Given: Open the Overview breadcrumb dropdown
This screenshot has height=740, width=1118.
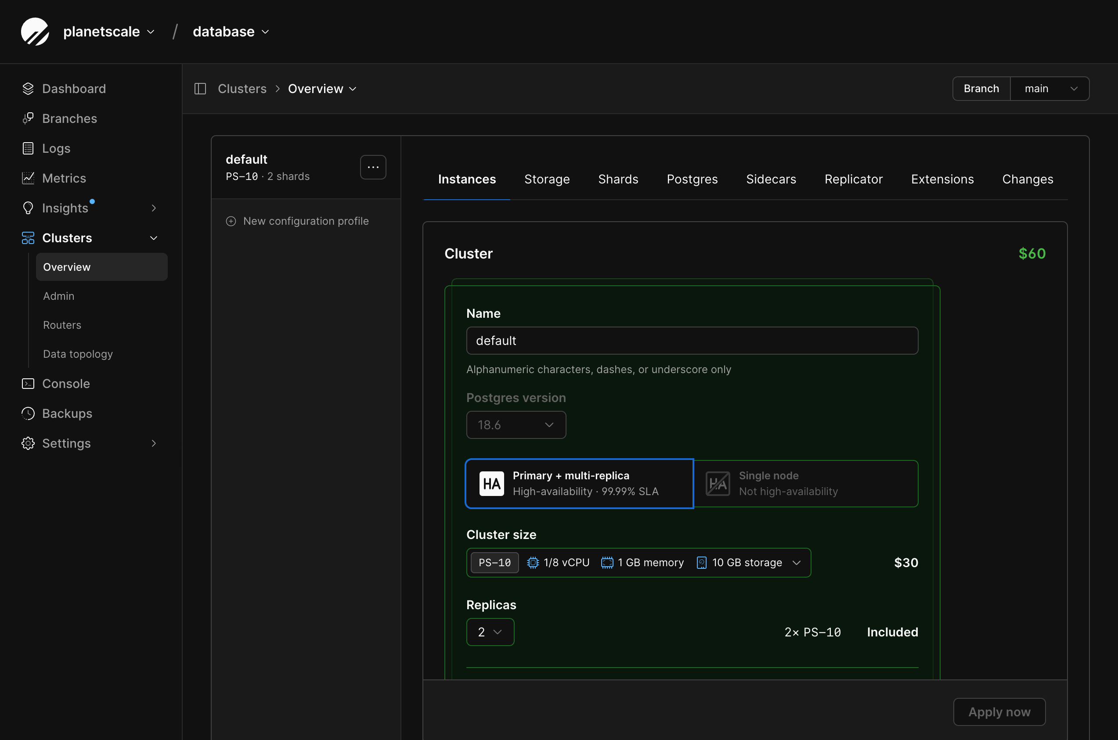Looking at the screenshot, I should [322, 89].
